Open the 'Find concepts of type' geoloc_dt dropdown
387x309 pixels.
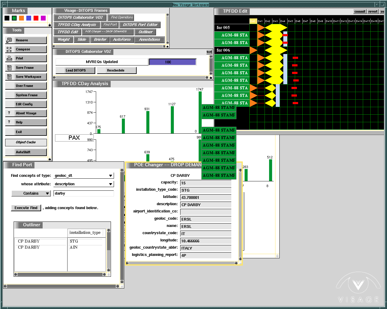point(111,176)
